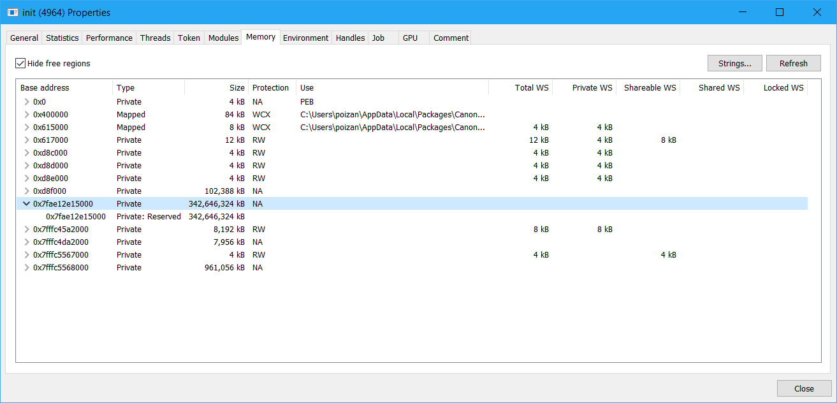This screenshot has height=403, width=837.
Task: Click the Close button
Action: pyautogui.click(x=803, y=388)
